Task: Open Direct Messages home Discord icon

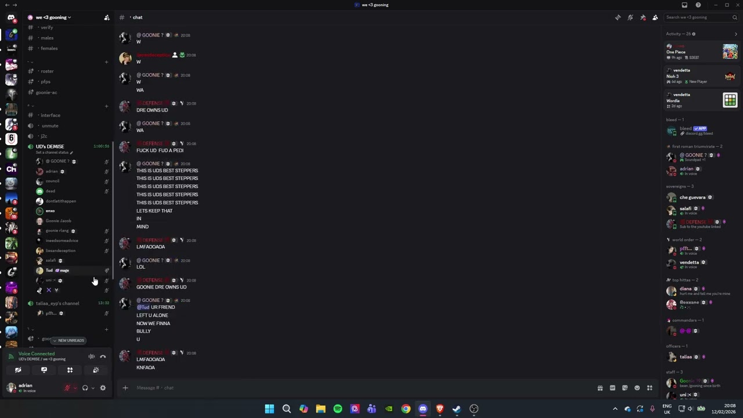Action: coord(11,17)
